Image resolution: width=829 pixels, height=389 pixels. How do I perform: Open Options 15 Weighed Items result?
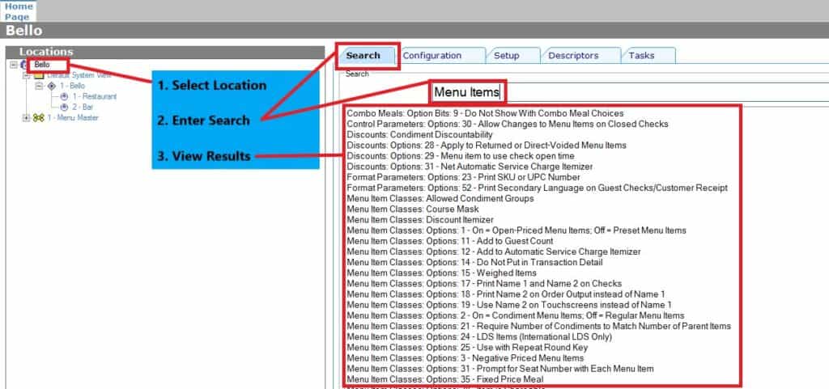tap(441, 273)
